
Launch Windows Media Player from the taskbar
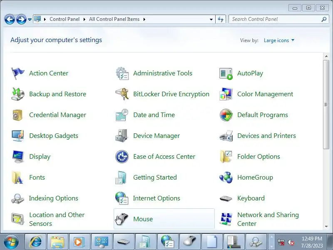tap(80, 242)
